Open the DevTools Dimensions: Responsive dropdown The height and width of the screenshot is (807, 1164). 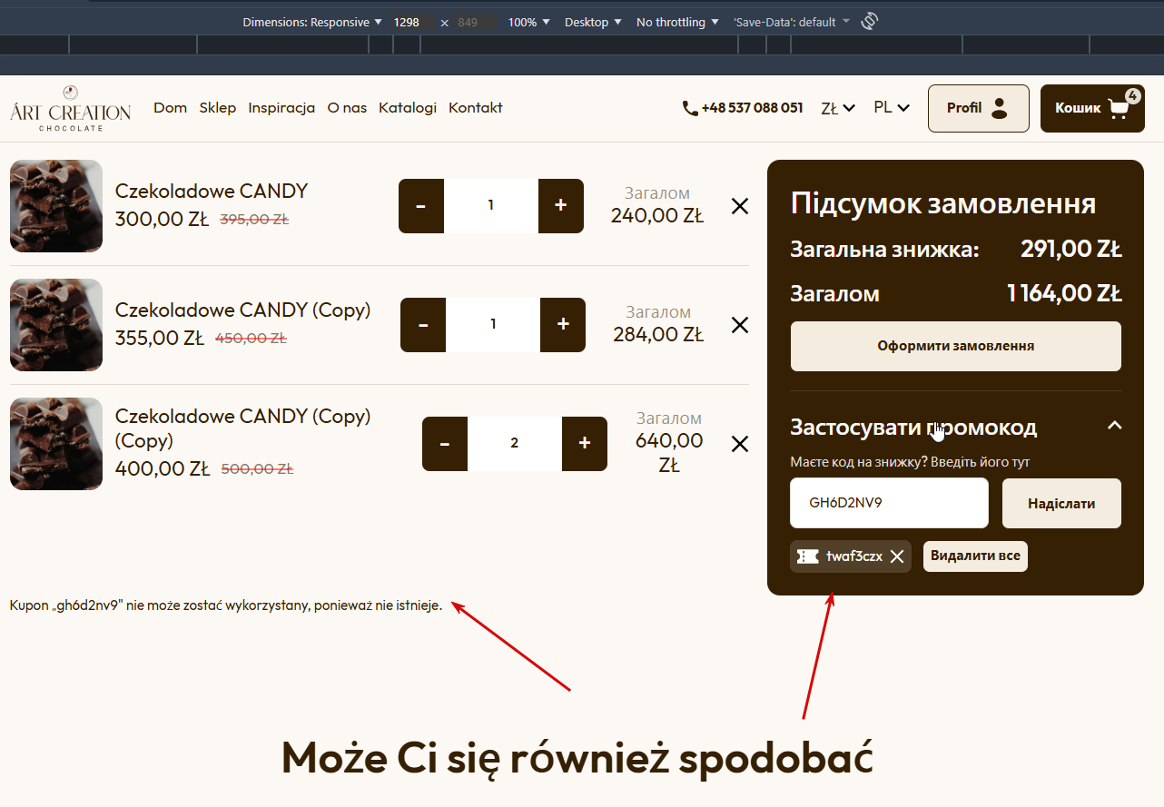coord(312,22)
